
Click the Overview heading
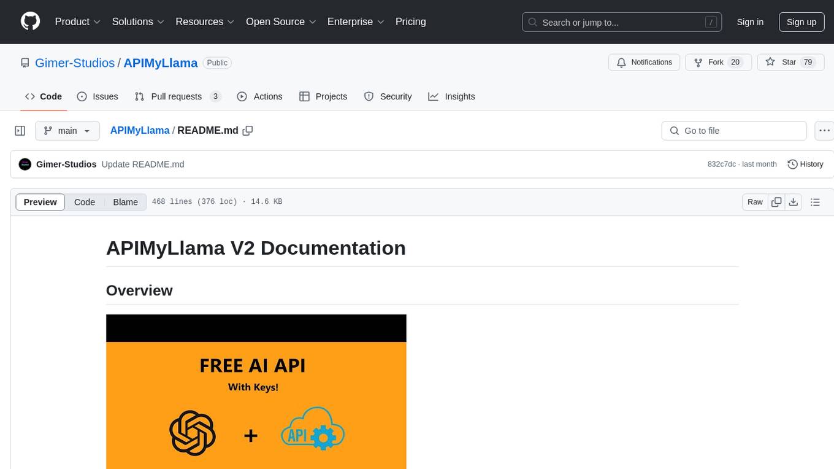[139, 290]
